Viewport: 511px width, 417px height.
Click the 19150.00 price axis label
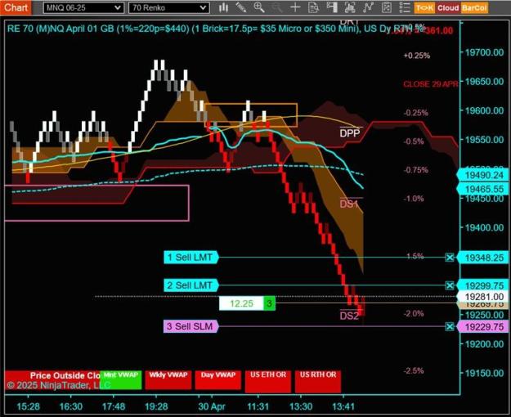click(484, 373)
